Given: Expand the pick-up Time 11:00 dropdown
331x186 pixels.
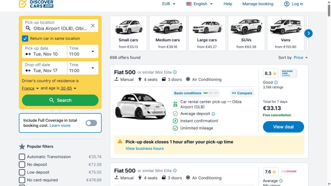Looking at the screenshot, I should pyautogui.click(x=83, y=51).
